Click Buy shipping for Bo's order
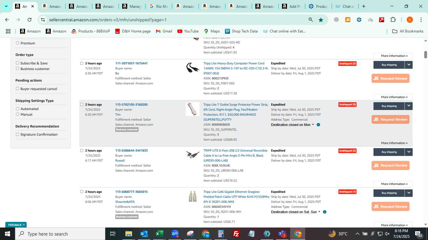Viewport: 428px width, 240px height. coord(389,65)
